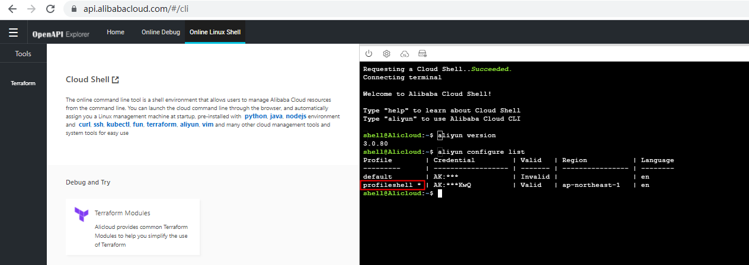The width and height of the screenshot is (749, 265).
Task: Click the browser forward arrow
Action: point(31,9)
